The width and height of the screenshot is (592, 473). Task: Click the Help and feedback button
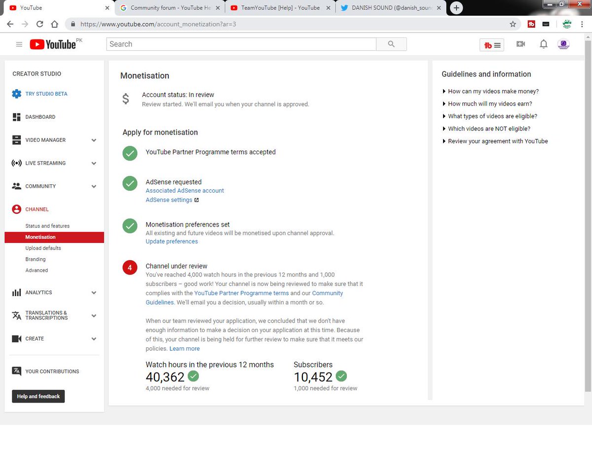tap(38, 397)
